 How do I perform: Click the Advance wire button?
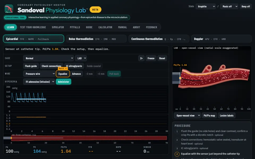pyautogui.click(x=76, y=74)
